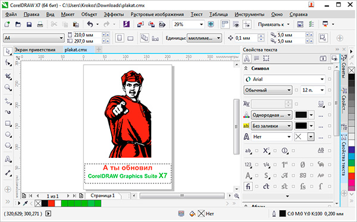357x222 pixels.
Task: Collapse the Символ section
Action: pyautogui.click(x=246, y=68)
